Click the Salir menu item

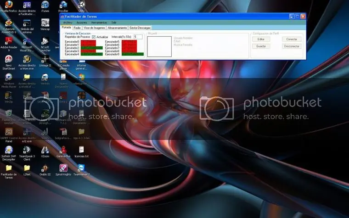114,22
